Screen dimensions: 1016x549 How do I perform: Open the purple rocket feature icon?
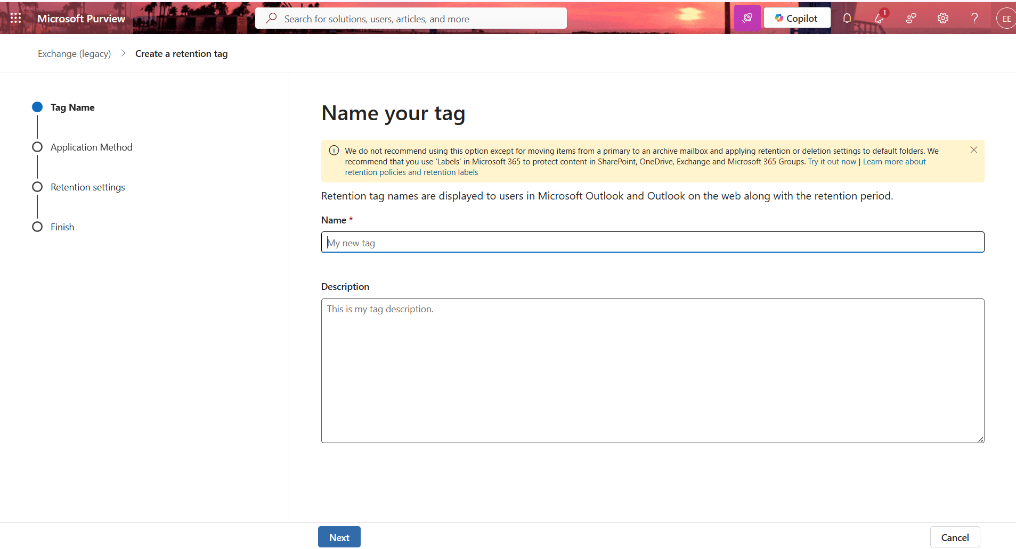coord(747,18)
